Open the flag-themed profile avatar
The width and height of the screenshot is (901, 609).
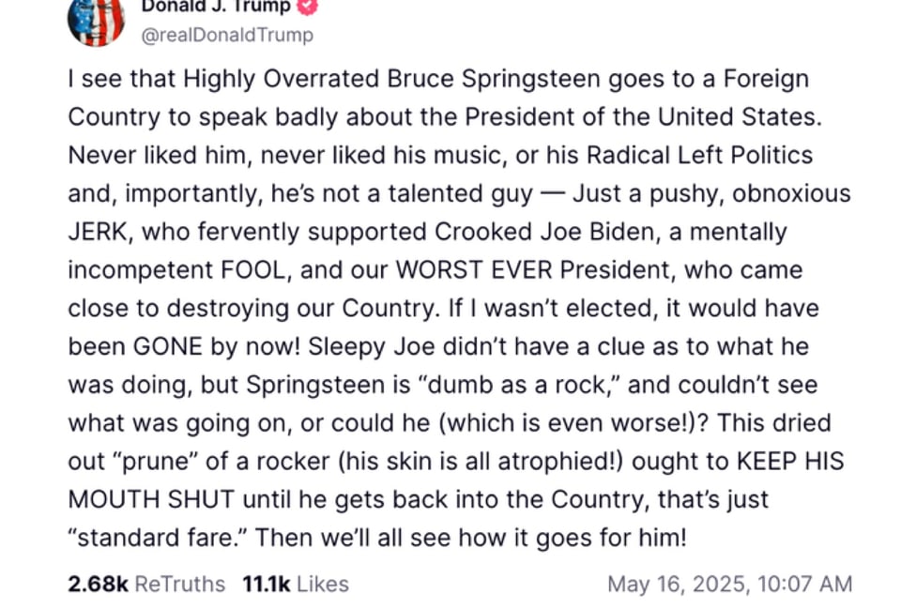96,21
